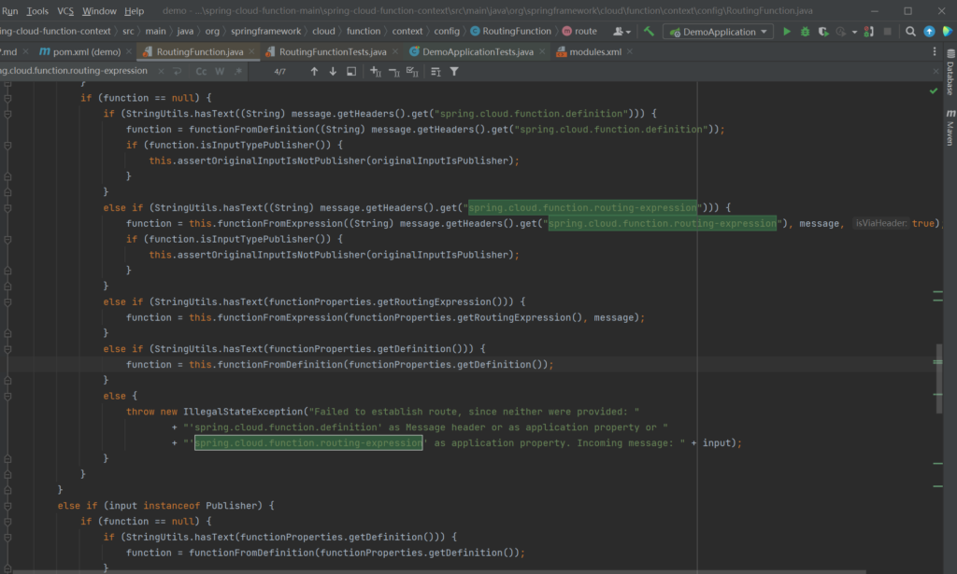The width and height of the screenshot is (957, 574).
Task: Click the vertical editor scrollbar thumb
Action: tap(939, 378)
